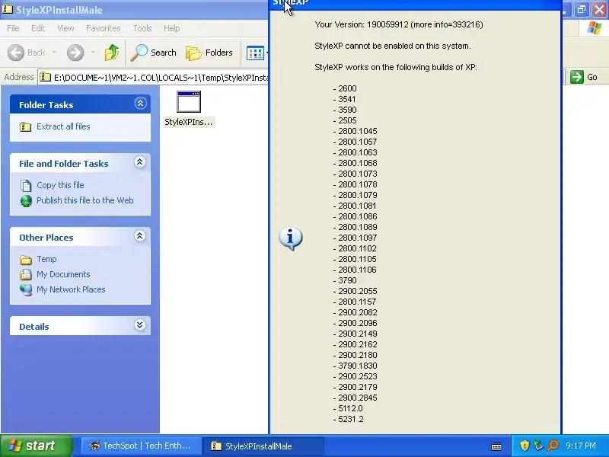609x457 pixels.
Task: Open the File menu
Action: (13, 28)
